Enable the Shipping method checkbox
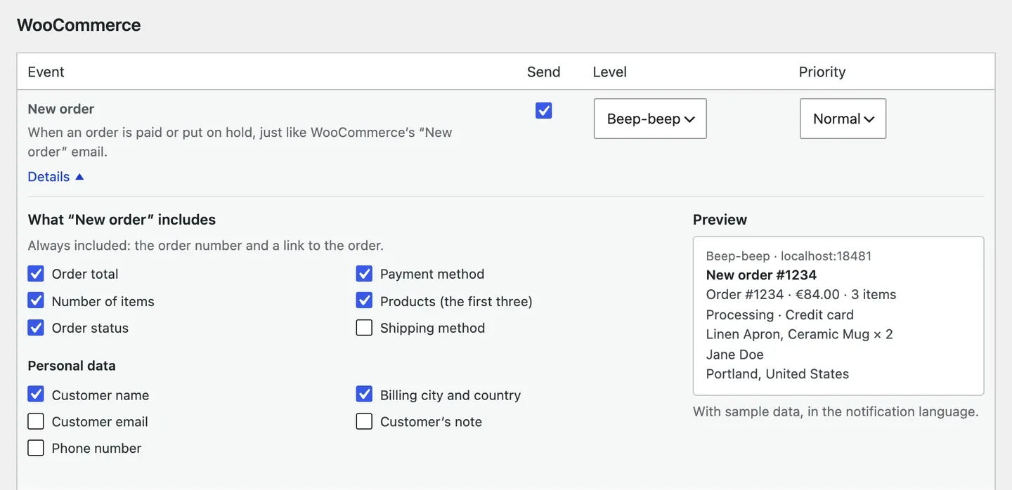Viewport: 1012px width, 490px height. 364,327
